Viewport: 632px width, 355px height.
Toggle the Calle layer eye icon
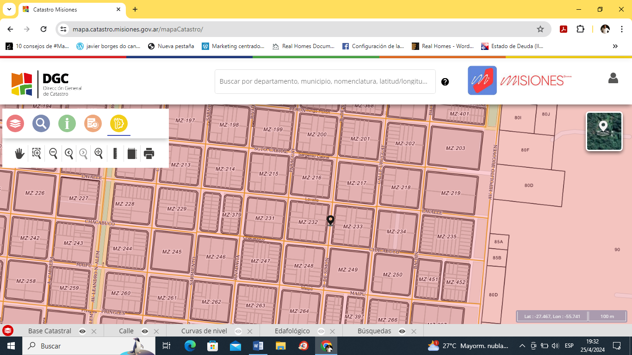[x=145, y=331]
